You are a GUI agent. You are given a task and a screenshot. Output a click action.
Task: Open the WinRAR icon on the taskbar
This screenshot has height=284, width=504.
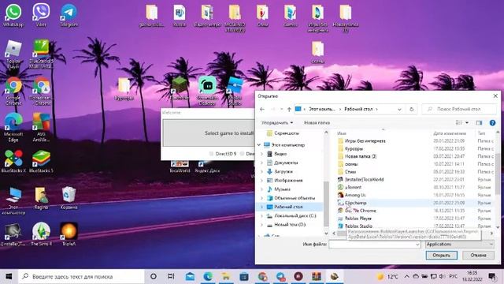317,276
